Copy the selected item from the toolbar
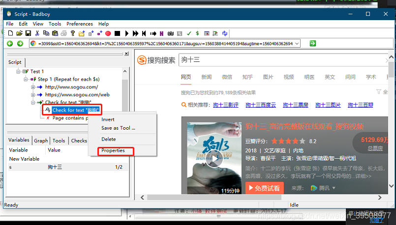Screen dimensions: 396x225 (46, 33)
